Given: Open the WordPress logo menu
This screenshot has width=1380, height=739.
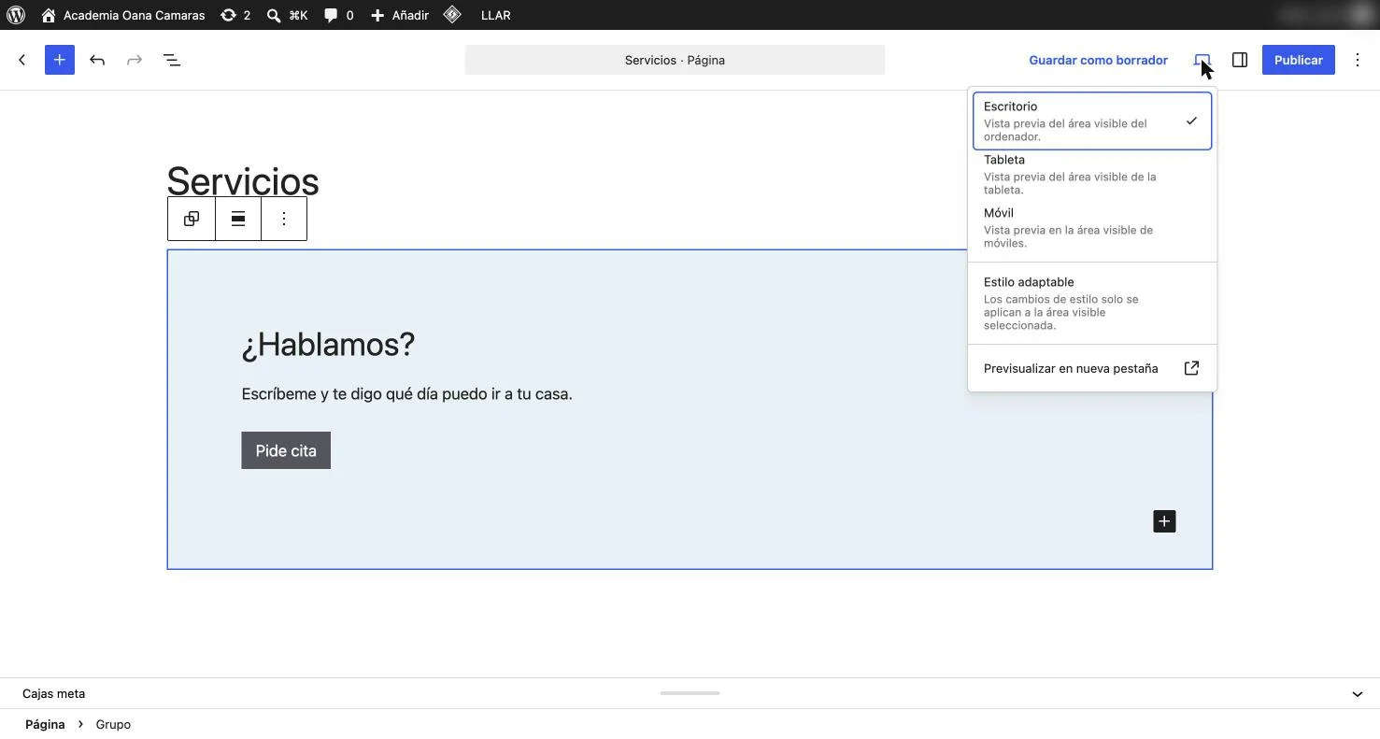Looking at the screenshot, I should pyautogui.click(x=16, y=15).
